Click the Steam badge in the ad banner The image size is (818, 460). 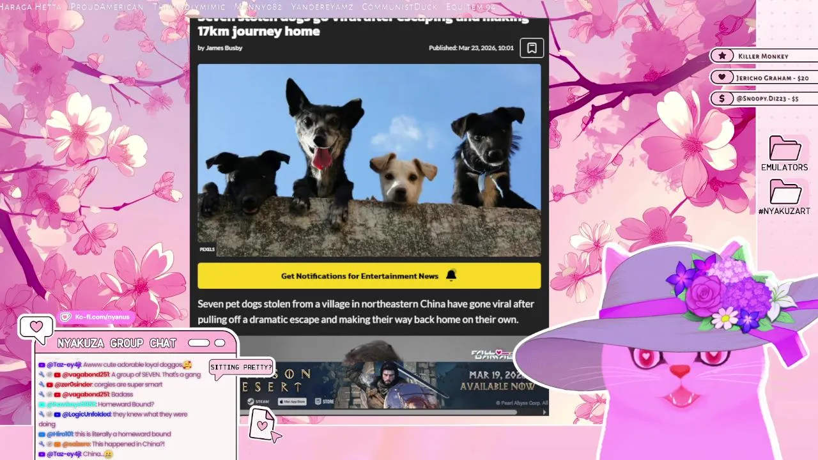pyautogui.click(x=256, y=401)
